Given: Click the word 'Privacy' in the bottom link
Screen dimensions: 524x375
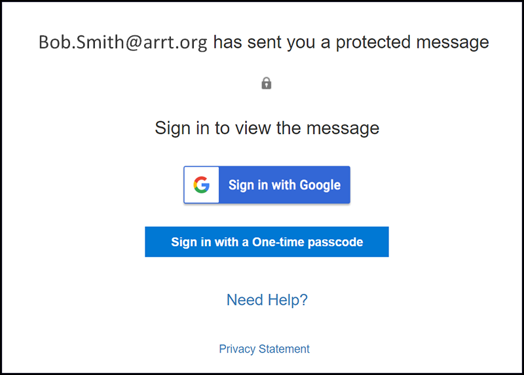Looking at the screenshot, I should (x=237, y=349).
